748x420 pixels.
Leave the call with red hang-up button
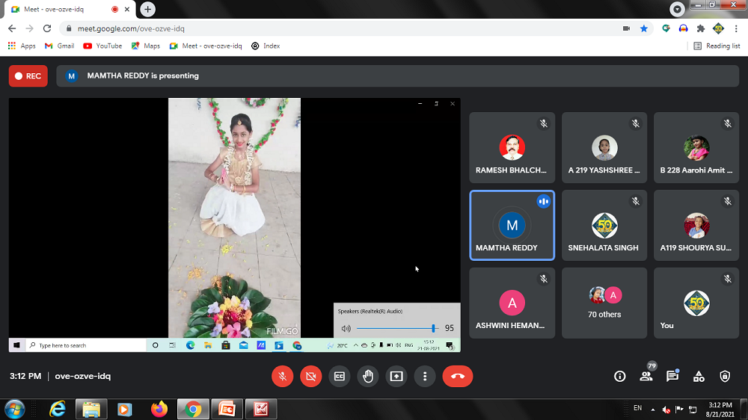(457, 377)
